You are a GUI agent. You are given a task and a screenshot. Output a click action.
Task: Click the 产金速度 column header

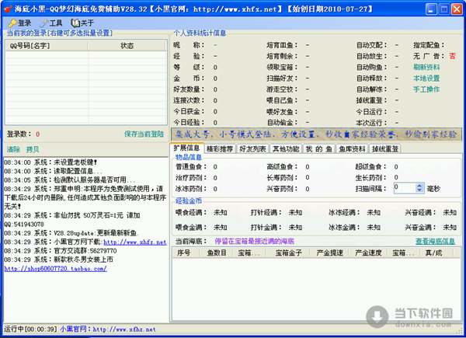click(368, 253)
